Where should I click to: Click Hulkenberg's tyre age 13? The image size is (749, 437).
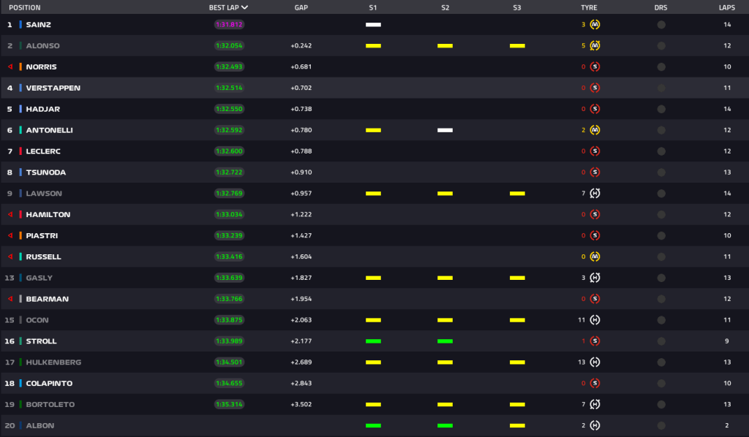(581, 362)
